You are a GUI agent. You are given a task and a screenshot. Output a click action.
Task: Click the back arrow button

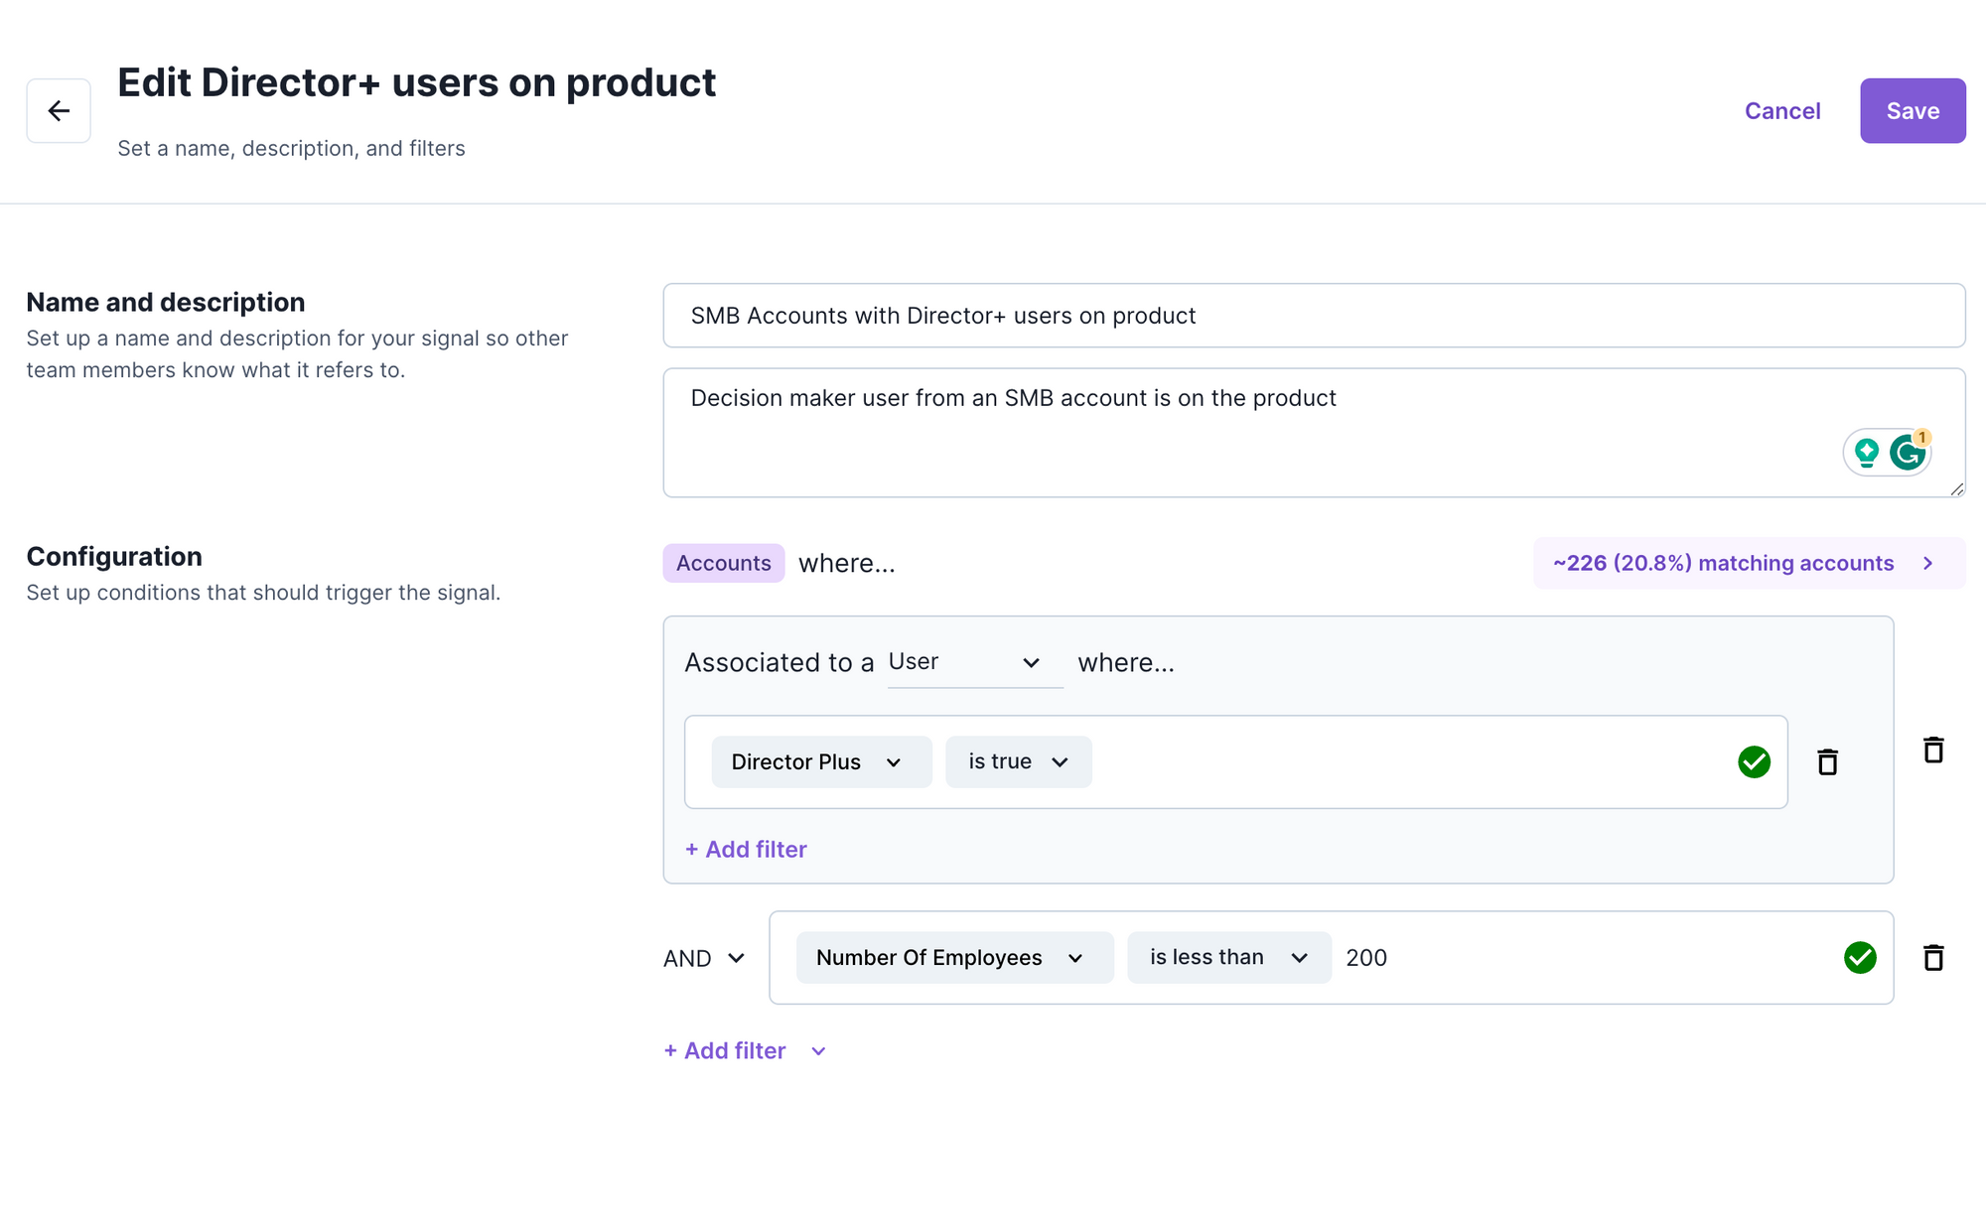pos(59,111)
